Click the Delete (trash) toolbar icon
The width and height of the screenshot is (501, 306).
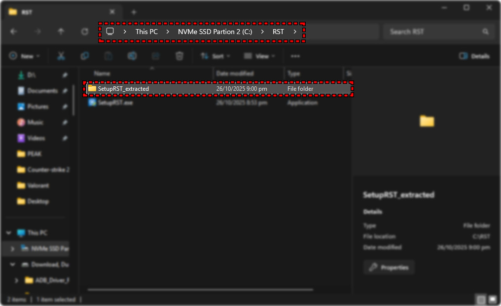(179, 56)
